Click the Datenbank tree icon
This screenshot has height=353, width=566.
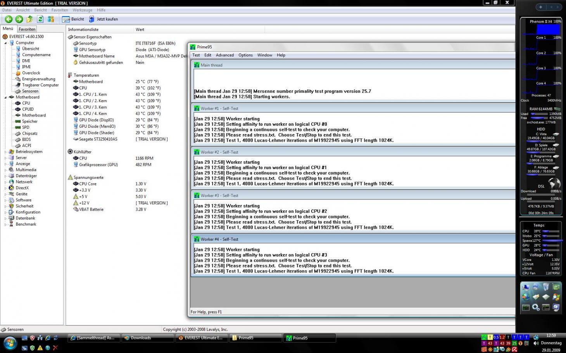pyautogui.click(x=12, y=218)
